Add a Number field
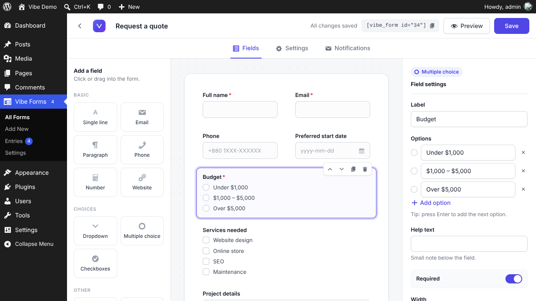This screenshot has height=301, width=536. [x=95, y=182]
